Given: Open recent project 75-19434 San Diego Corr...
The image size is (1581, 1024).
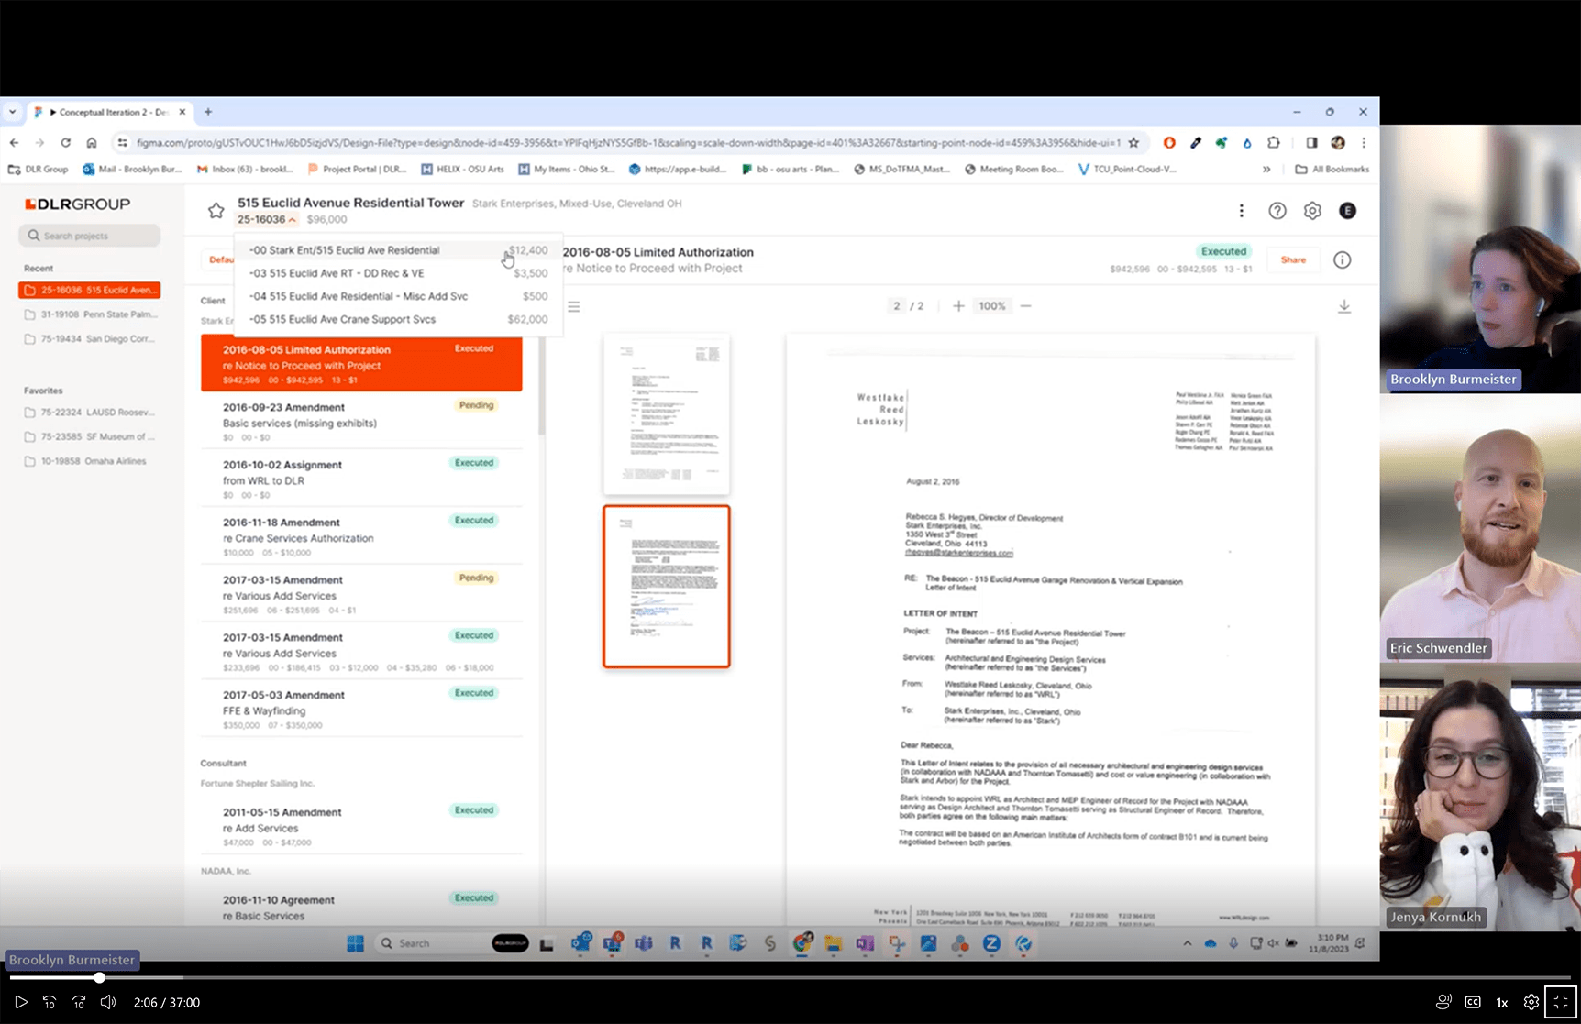Looking at the screenshot, I should pyautogui.click(x=90, y=339).
